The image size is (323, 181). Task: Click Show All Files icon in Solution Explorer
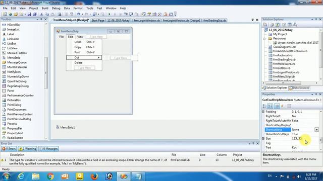272,25
